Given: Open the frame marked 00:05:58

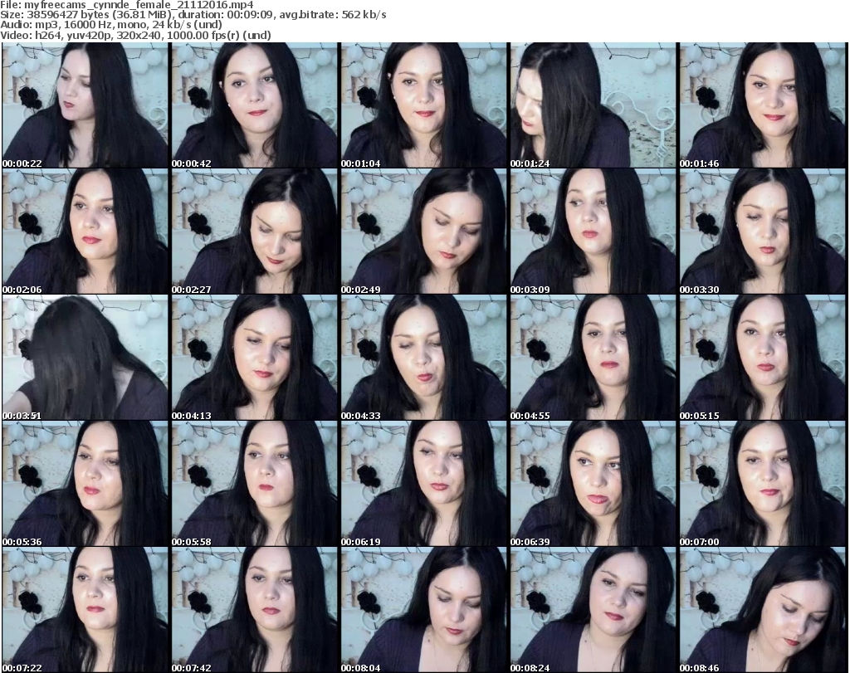Looking at the screenshot, I should click(254, 484).
